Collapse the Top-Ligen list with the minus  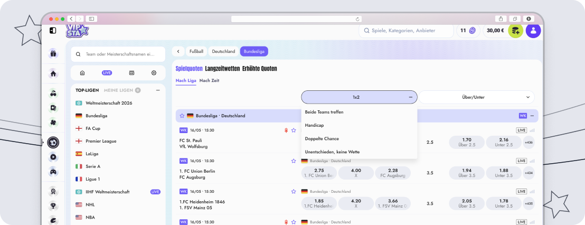[158, 90]
